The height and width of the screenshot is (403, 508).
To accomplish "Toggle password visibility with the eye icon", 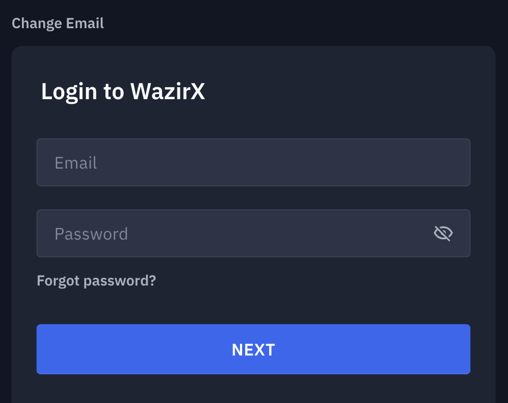I will click(x=443, y=233).
